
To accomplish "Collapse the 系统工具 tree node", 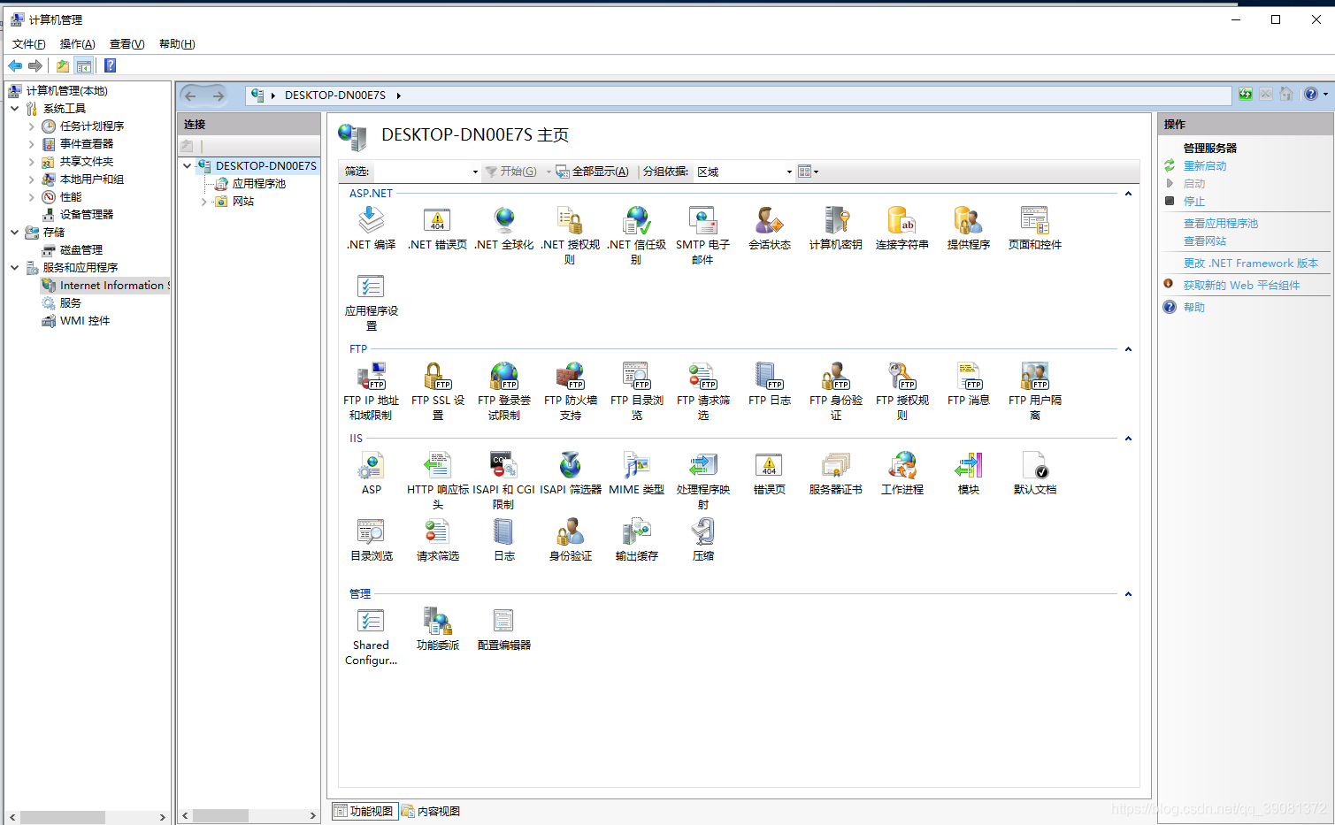I will (x=15, y=108).
